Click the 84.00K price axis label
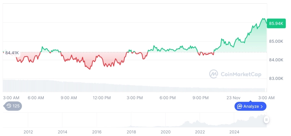 tap(276, 60)
